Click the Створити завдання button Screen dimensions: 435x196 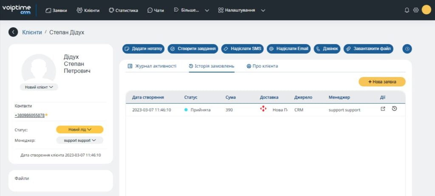pos(193,49)
